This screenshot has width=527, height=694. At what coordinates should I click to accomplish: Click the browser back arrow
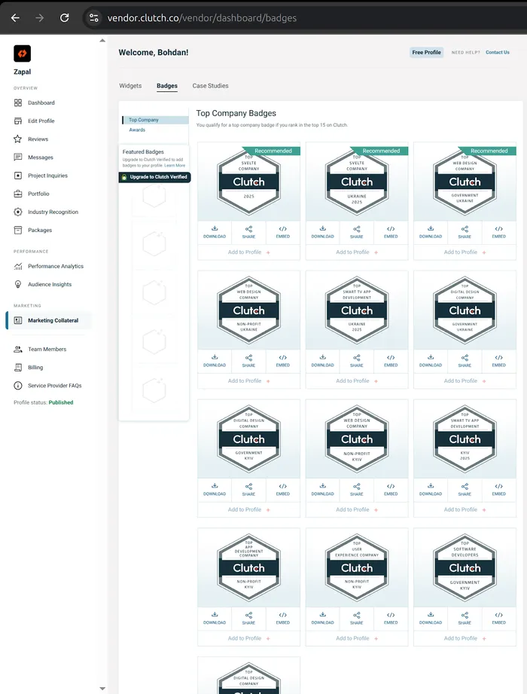coord(16,17)
